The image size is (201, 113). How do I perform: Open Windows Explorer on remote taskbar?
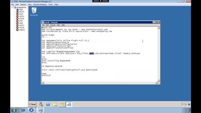55,104
